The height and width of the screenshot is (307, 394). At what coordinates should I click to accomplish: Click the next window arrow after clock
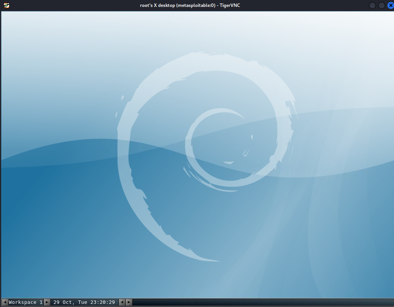[129, 302]
